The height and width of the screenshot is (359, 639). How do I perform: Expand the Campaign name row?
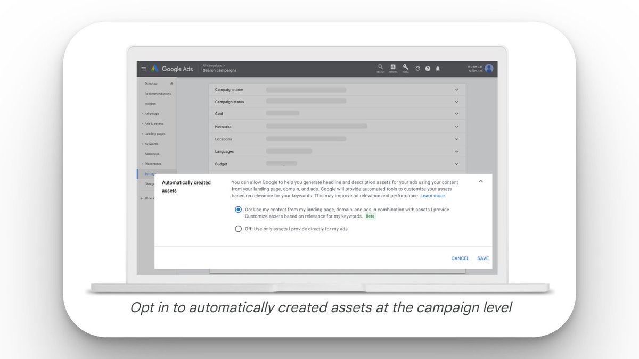tap(456, 89)
